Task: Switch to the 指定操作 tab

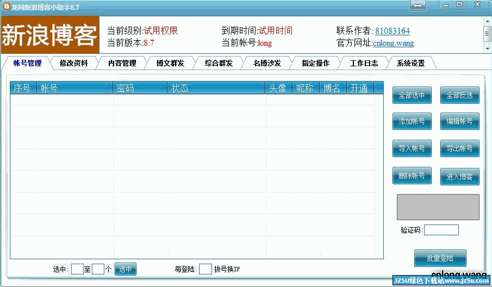Action: point(315,63)
